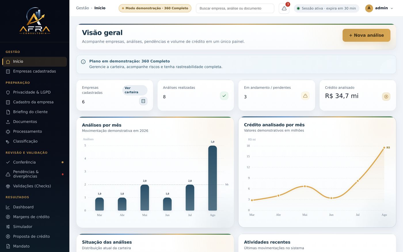
Task: Click the Mai bar in Análises por mês
Action: click(145, 198)
